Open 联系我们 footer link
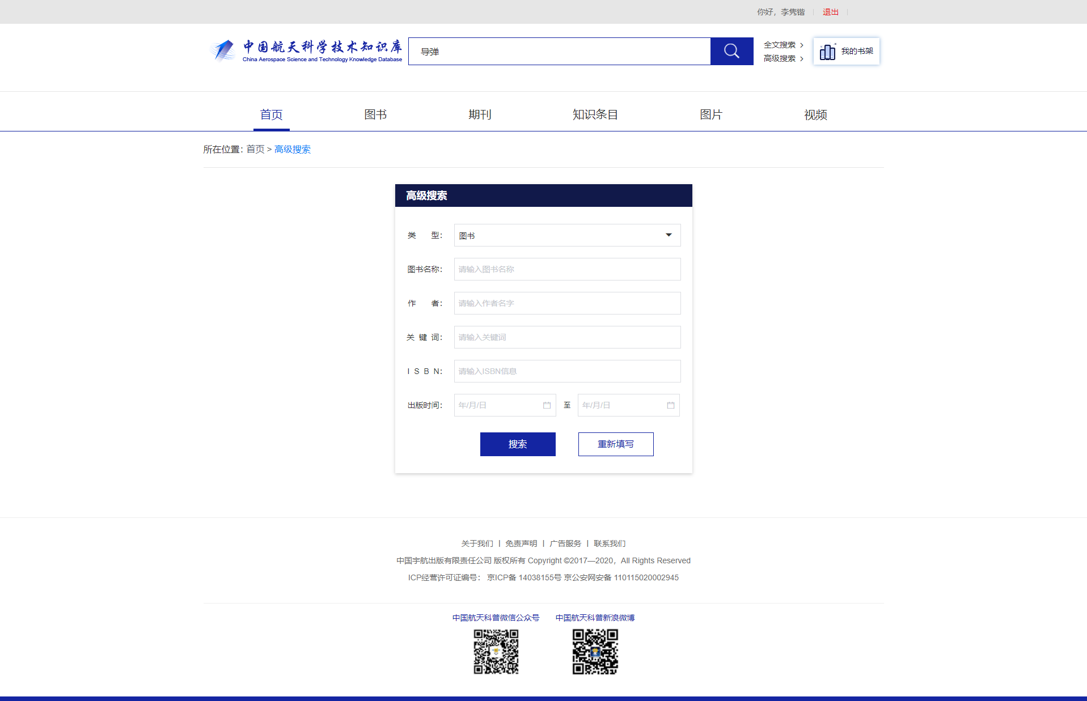This screenshot has width=1087, height=701. click(610, 543)
